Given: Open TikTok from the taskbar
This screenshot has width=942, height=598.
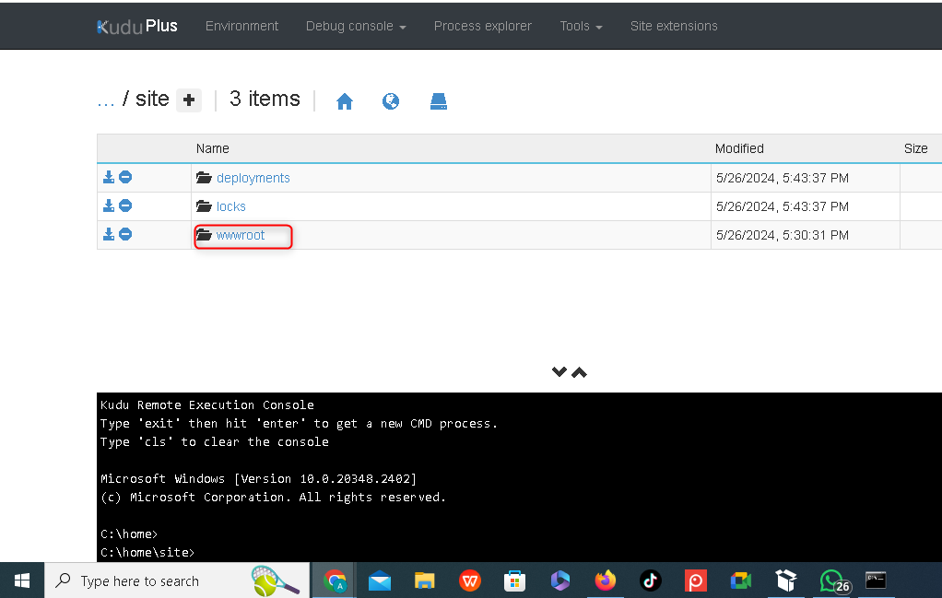Looking at the screenshot, I should (651, 581).
